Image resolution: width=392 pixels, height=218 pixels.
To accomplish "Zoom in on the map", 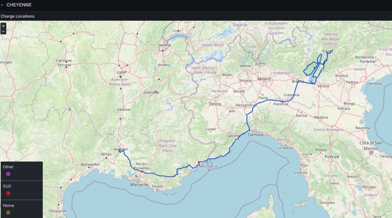I will coord(3,26).
